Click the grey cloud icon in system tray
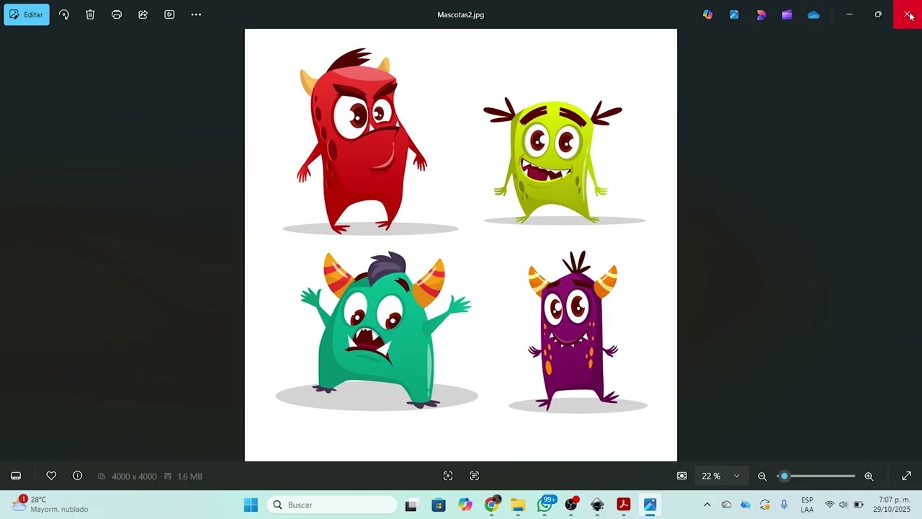 (727, 505)
